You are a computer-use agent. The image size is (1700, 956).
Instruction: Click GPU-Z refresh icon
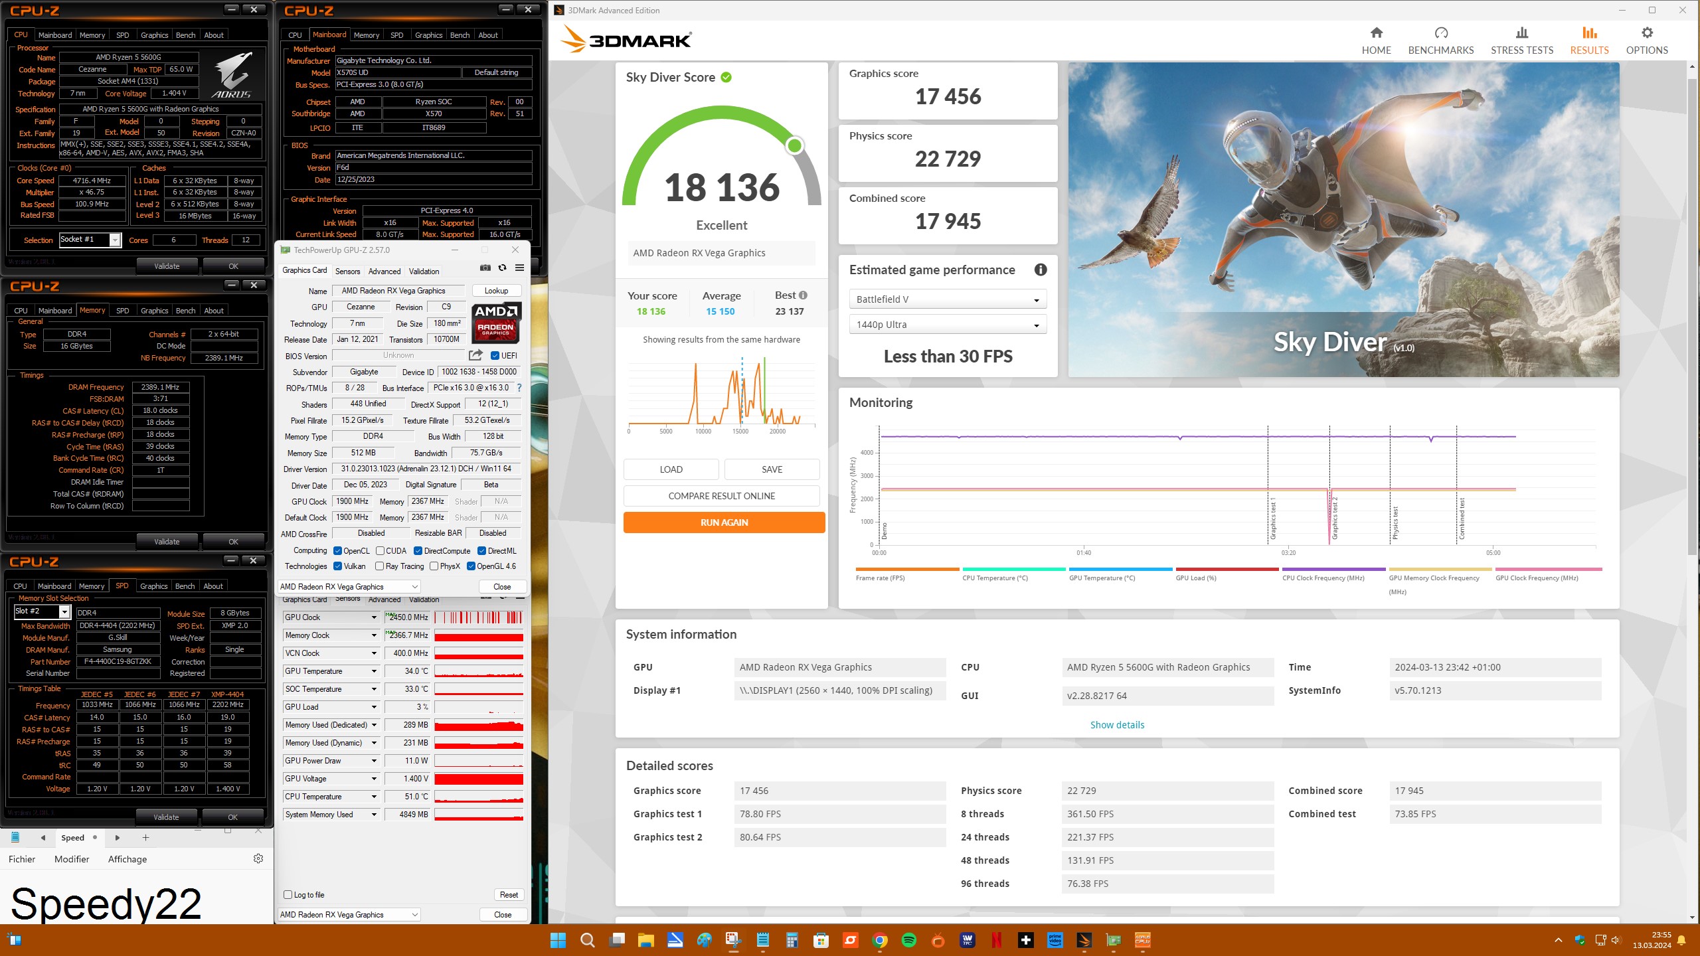tap(503, 268)
